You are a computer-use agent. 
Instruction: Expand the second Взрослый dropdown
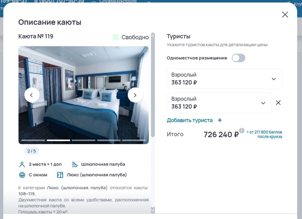pyautogui.click(x=219, y=103)
